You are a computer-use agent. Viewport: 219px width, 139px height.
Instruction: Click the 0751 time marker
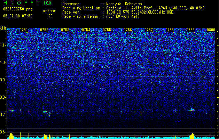(x=24, y=30)
